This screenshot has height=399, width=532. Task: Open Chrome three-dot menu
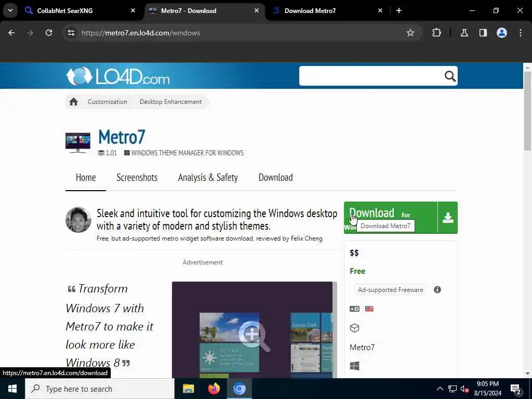tap(521, 33)
